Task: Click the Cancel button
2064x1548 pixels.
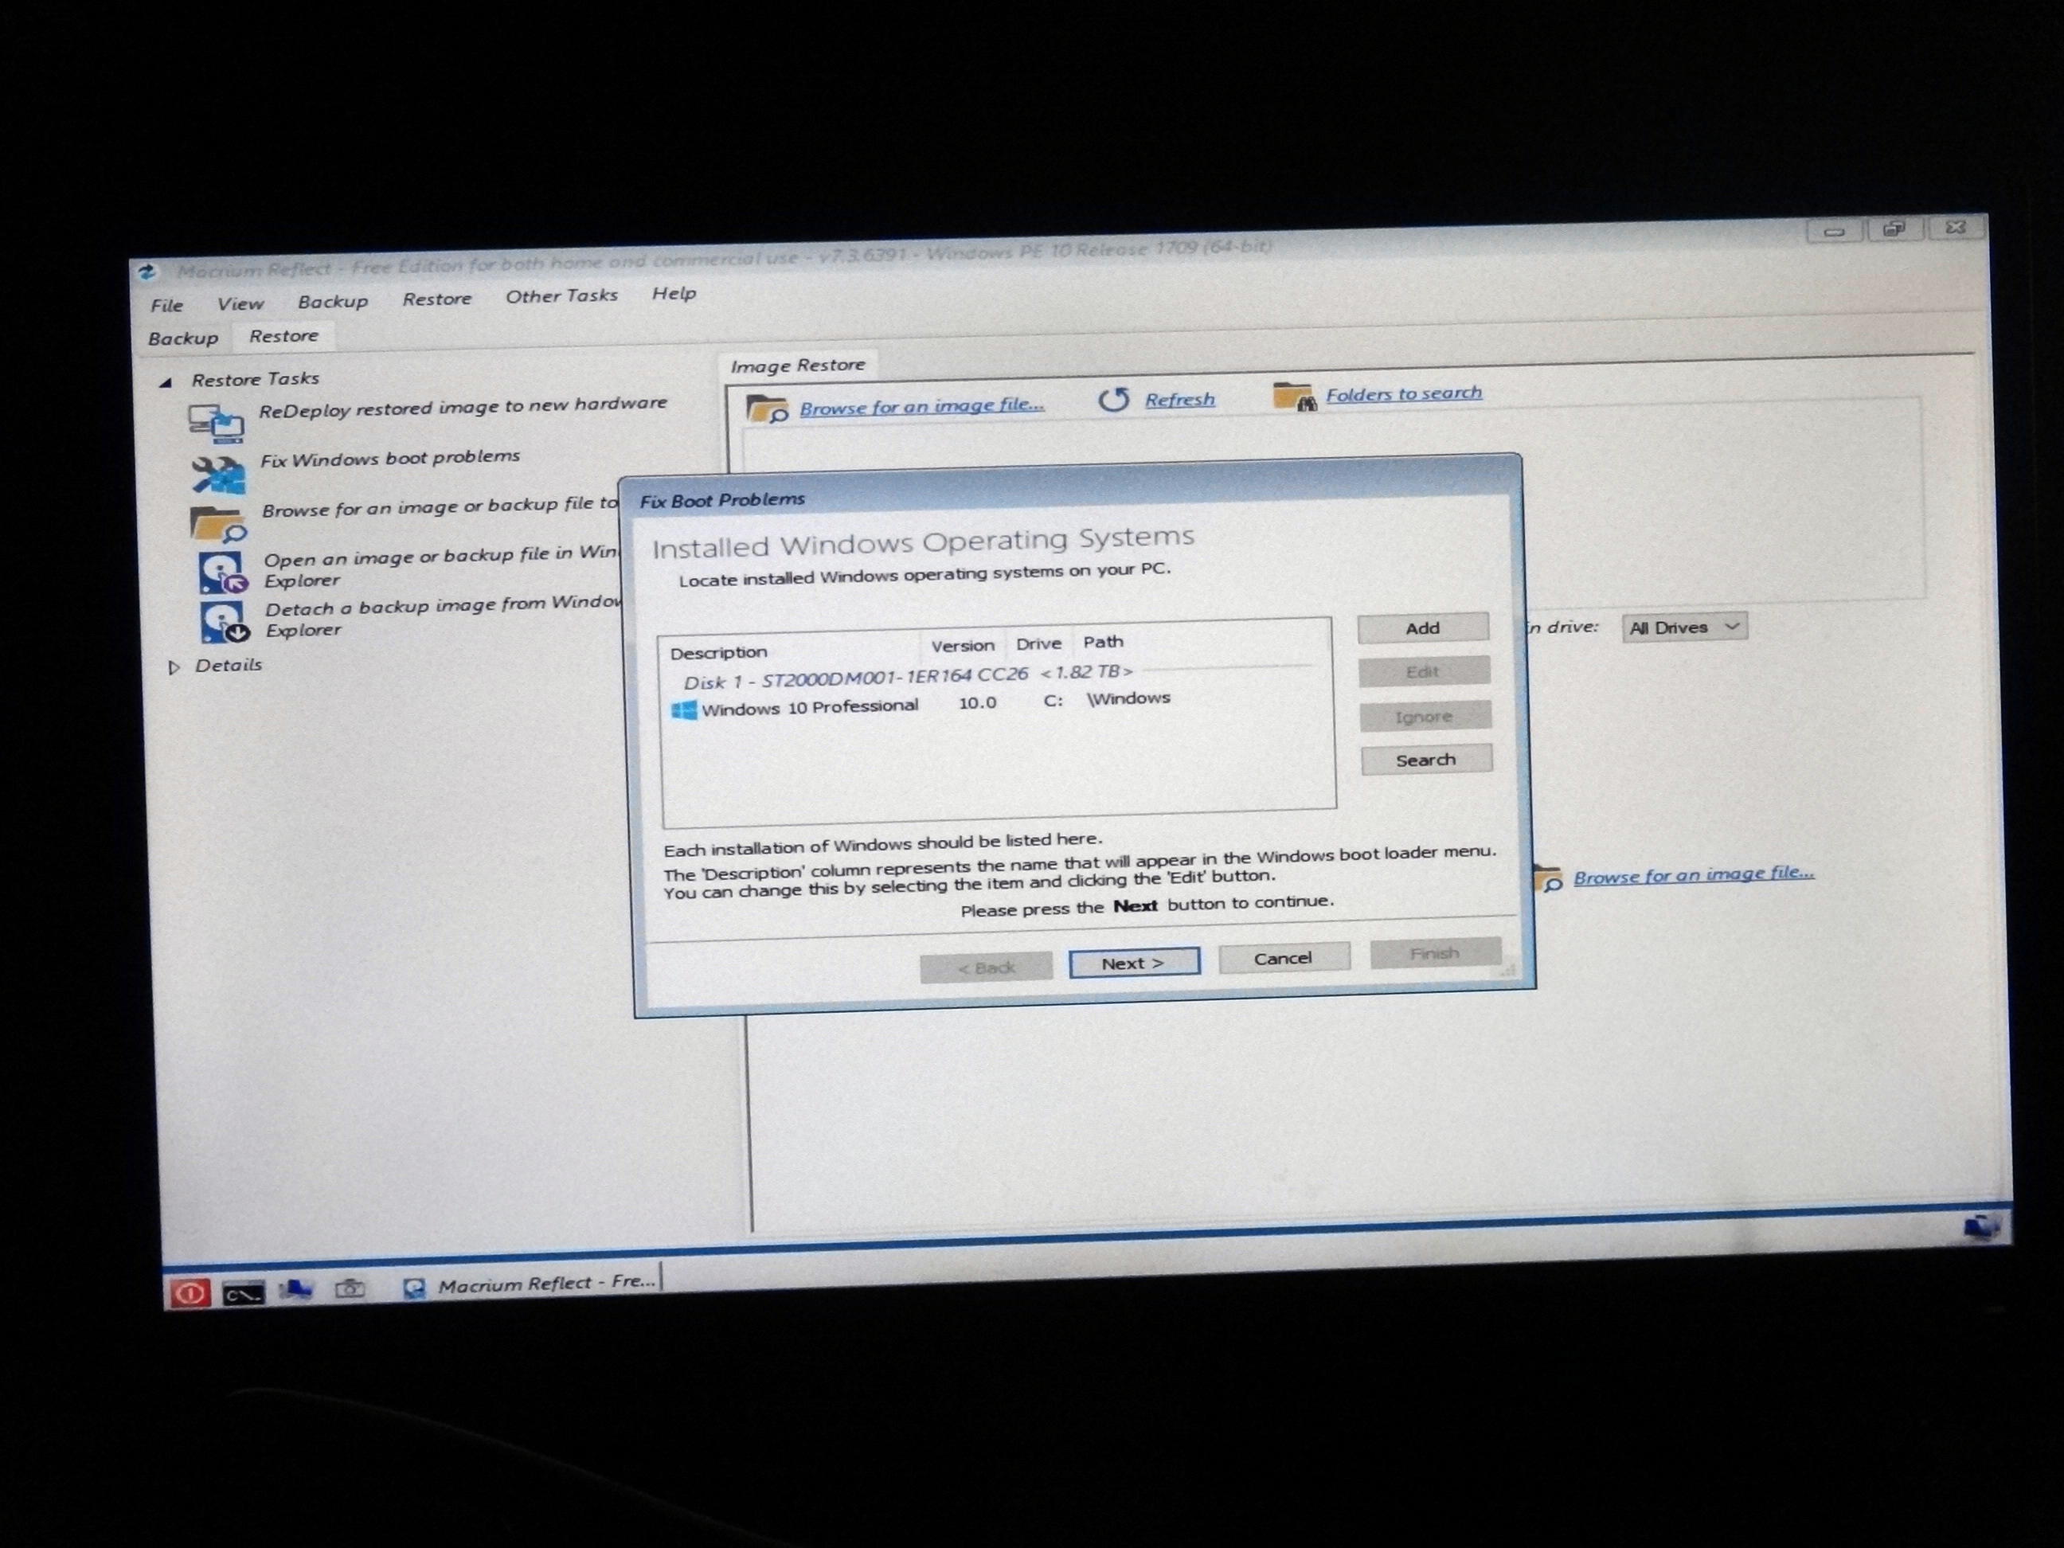Action: [x=1283, y=958]
